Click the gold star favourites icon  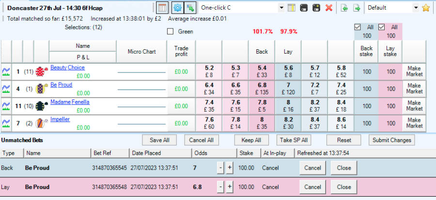tap(426, 8)
